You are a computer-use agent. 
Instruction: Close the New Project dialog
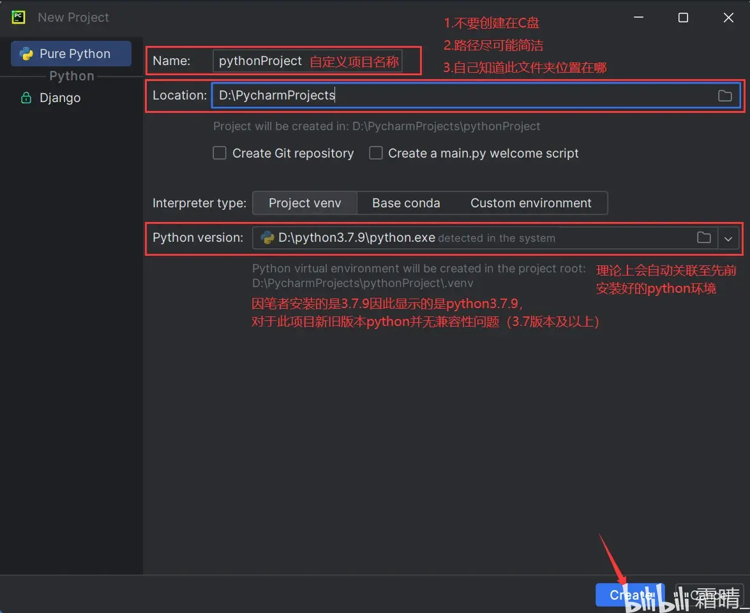[728, 18]
